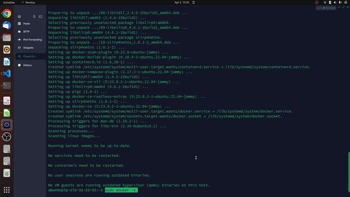The image size is (350, 197).
Task: Open LibreOffice Calc from dock
Action: coord(7,113)
